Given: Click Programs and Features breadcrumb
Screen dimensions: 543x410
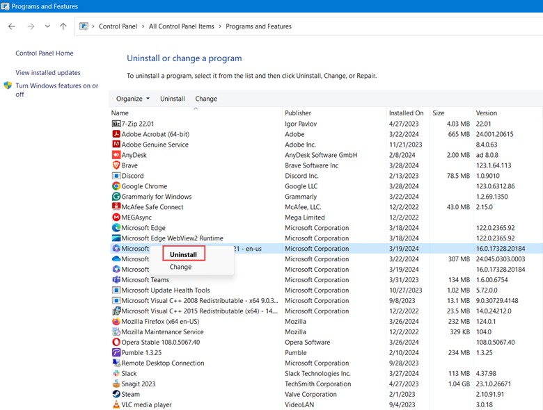Looking at the screenshot, I should coord(258,26).
